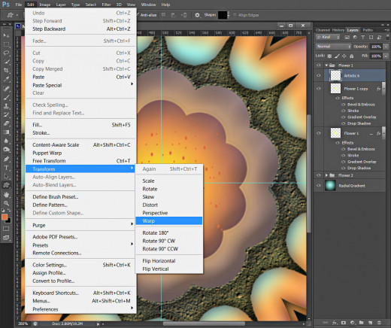The width and height of the screenshot is (391, 328).
Task: Open the Opacity slider dropdown
Action: coord(386,47)
